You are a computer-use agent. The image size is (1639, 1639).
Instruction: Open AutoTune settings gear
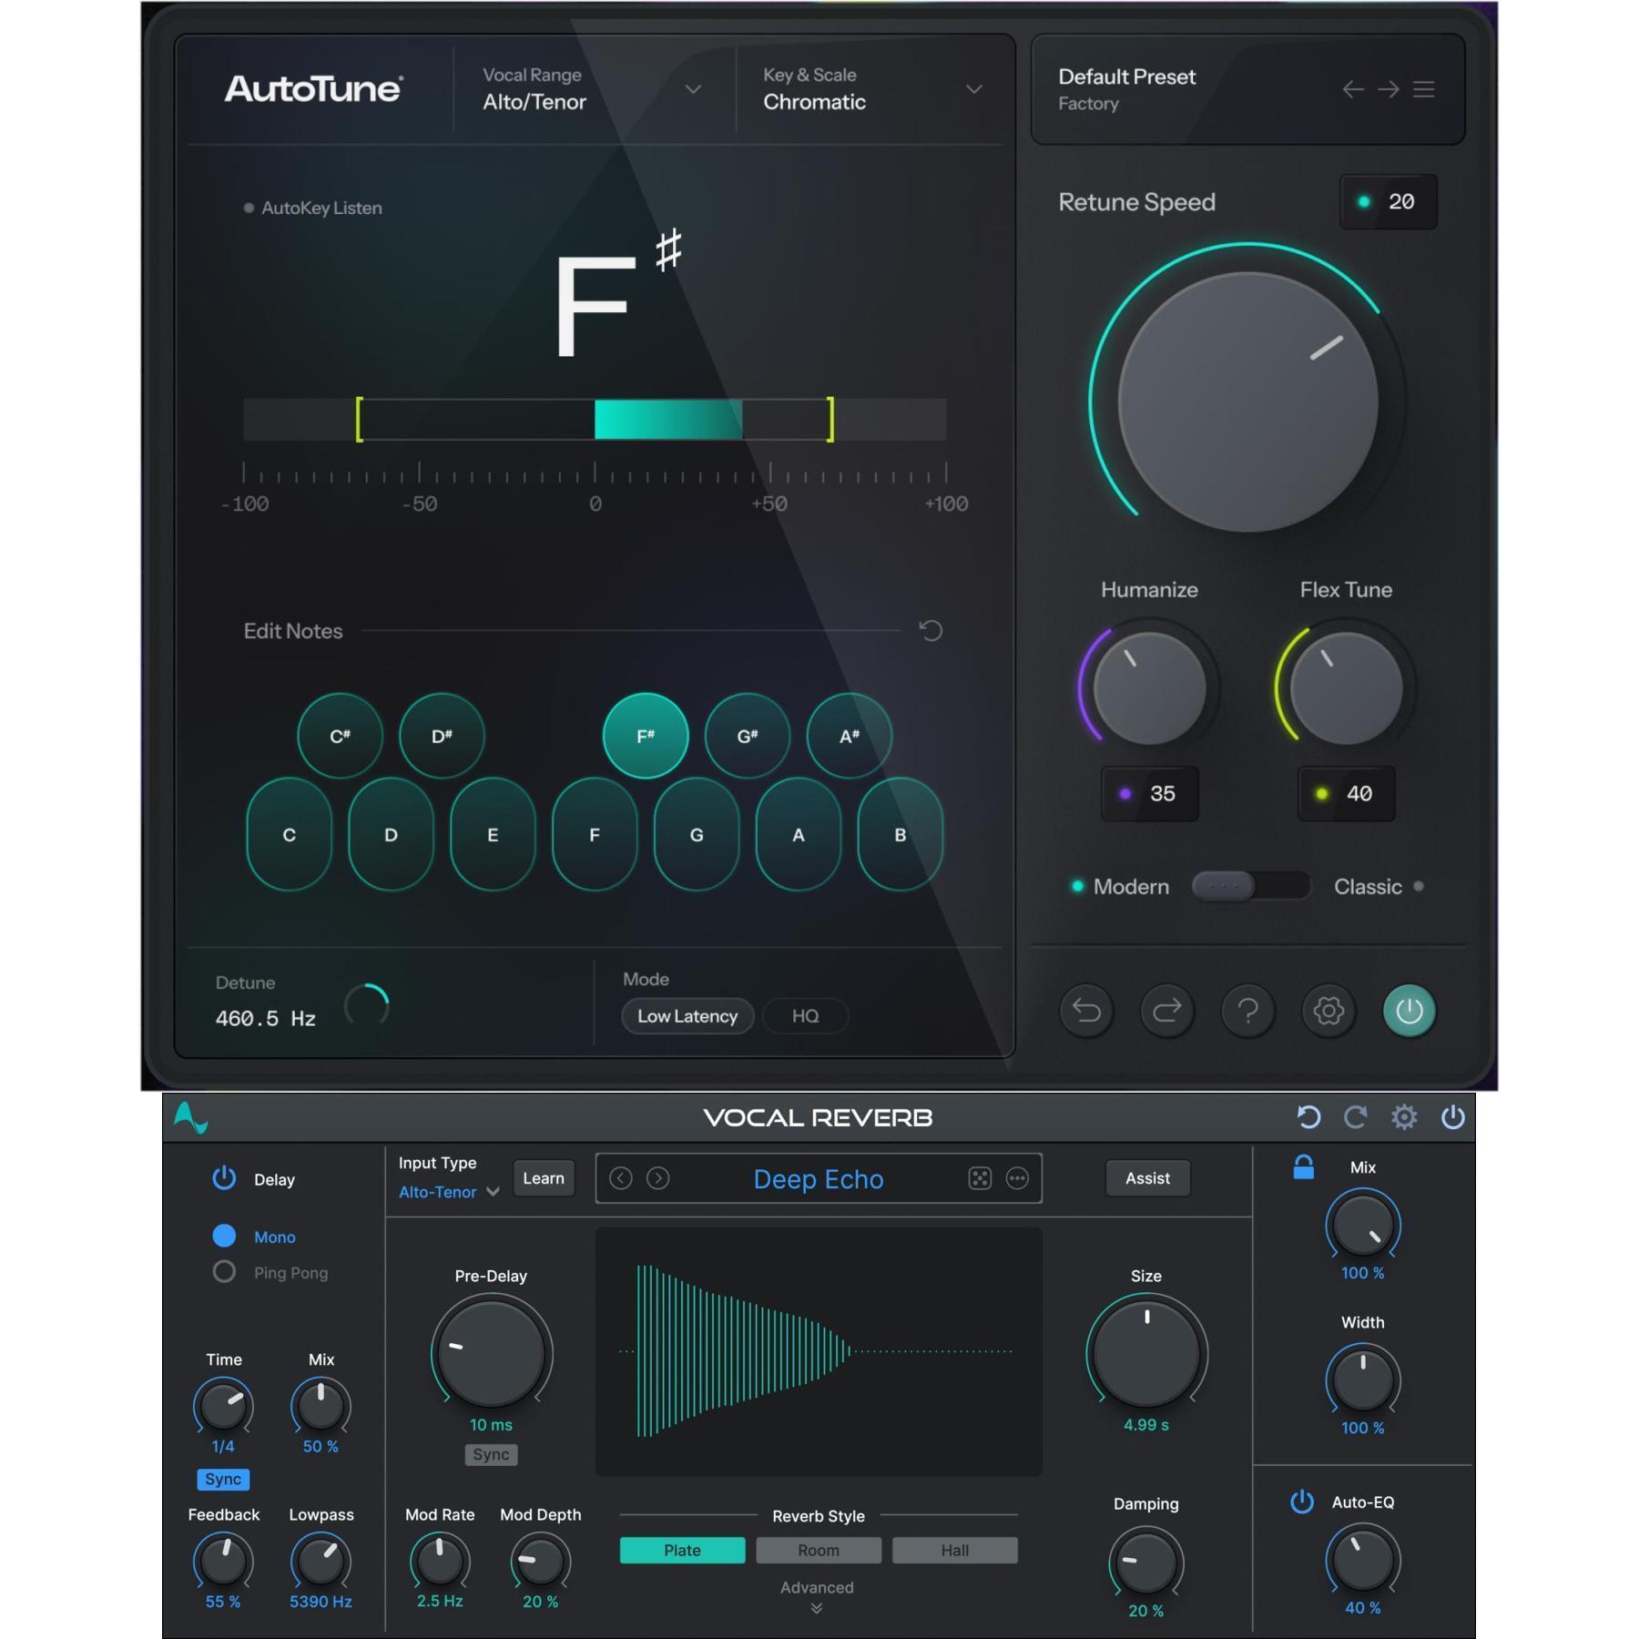pos(1329,1011)
